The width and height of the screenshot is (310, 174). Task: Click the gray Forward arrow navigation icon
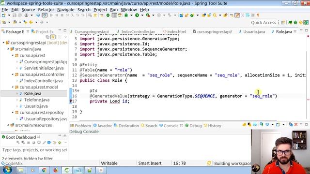(42, 22)
